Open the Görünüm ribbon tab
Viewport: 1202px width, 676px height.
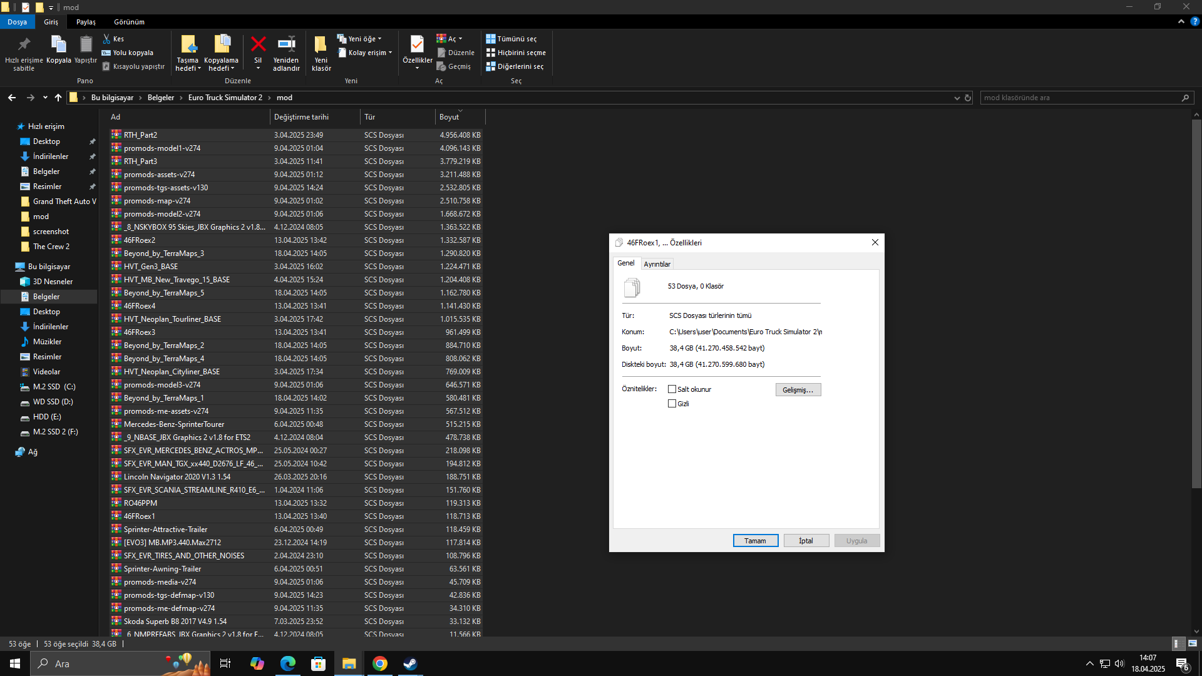tap(129, 22)
